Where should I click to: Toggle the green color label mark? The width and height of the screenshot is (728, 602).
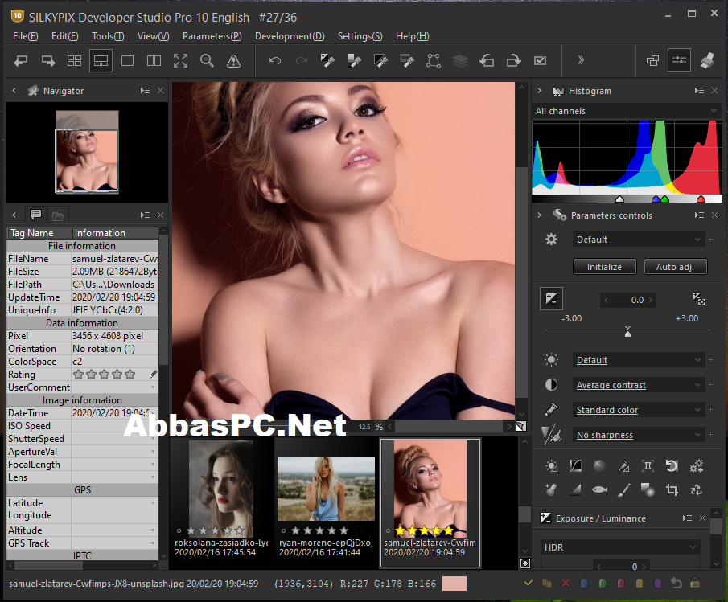603,583
